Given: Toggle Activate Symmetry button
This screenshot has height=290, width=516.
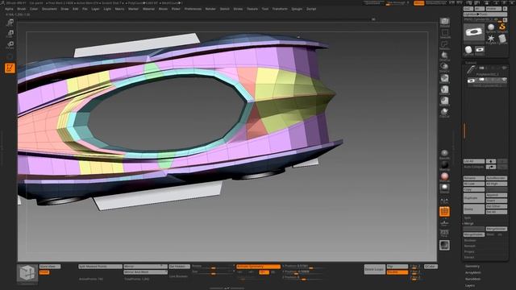Looking at the screenshot, I should pyautogui.click(x=258, y=267).
